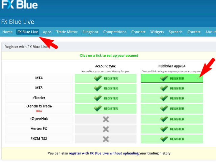Go to the Home menu item
216x162 pixels.
point(7,32)
